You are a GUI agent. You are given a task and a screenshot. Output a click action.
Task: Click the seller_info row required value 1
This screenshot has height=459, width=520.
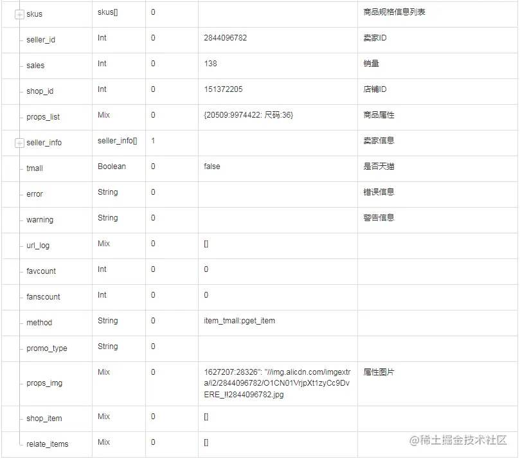tap(153, 141)
